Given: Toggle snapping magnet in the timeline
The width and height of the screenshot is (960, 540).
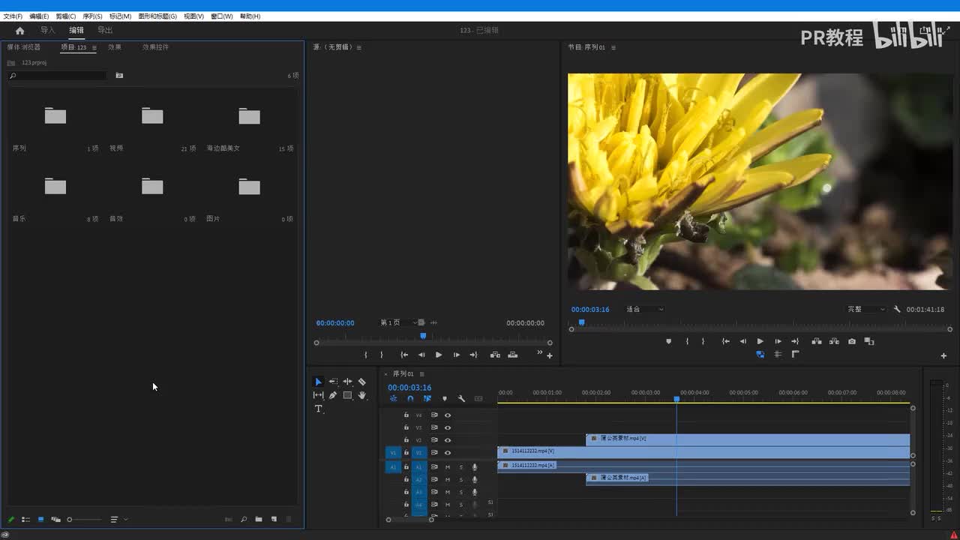Looking at the screenshot, I should point(410,399).
